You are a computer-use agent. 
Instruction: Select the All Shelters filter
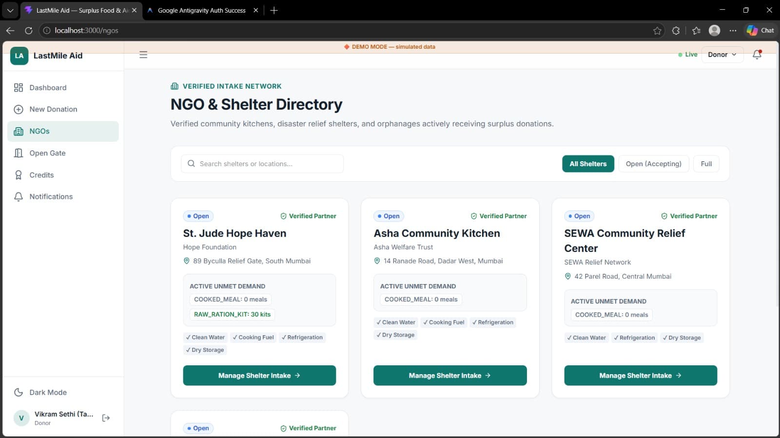588,164
